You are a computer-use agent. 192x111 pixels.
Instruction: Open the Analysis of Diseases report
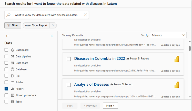[x=92, y=84]
